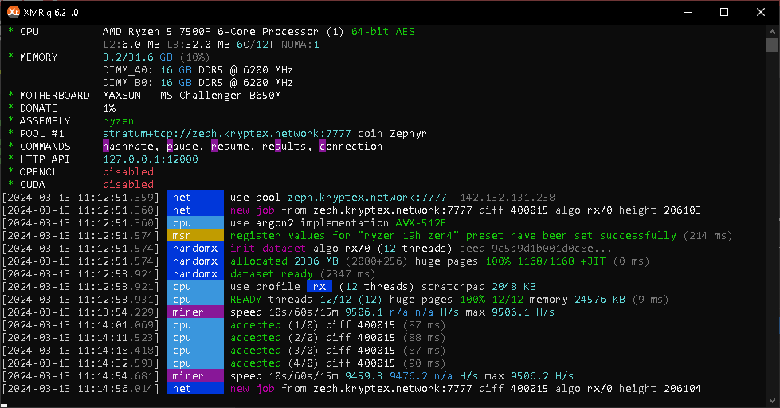Click the 'miner' tag at 11:13:54.229
Screen dimensions: 780x408
[195, 312]
